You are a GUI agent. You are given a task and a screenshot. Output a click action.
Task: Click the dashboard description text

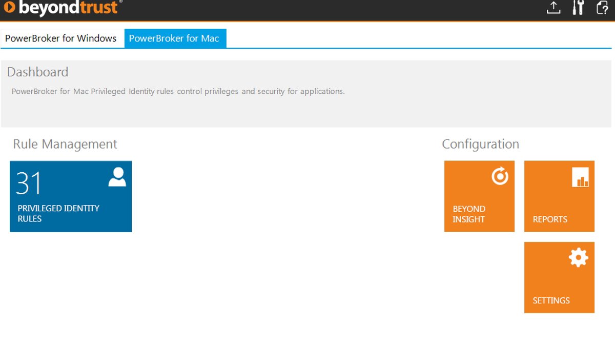(x=177, y=91)
